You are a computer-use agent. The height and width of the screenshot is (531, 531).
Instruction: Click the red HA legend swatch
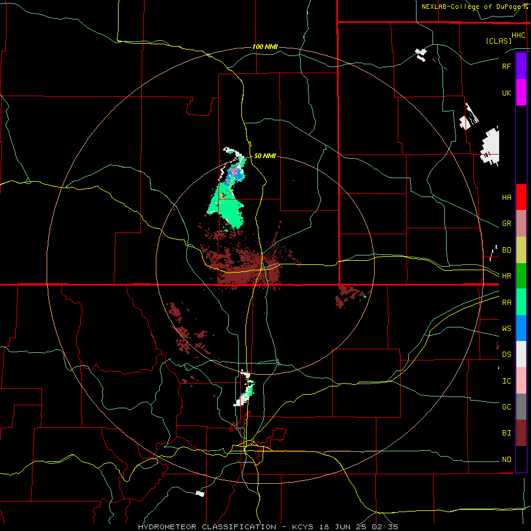click(x=521, y=197)
